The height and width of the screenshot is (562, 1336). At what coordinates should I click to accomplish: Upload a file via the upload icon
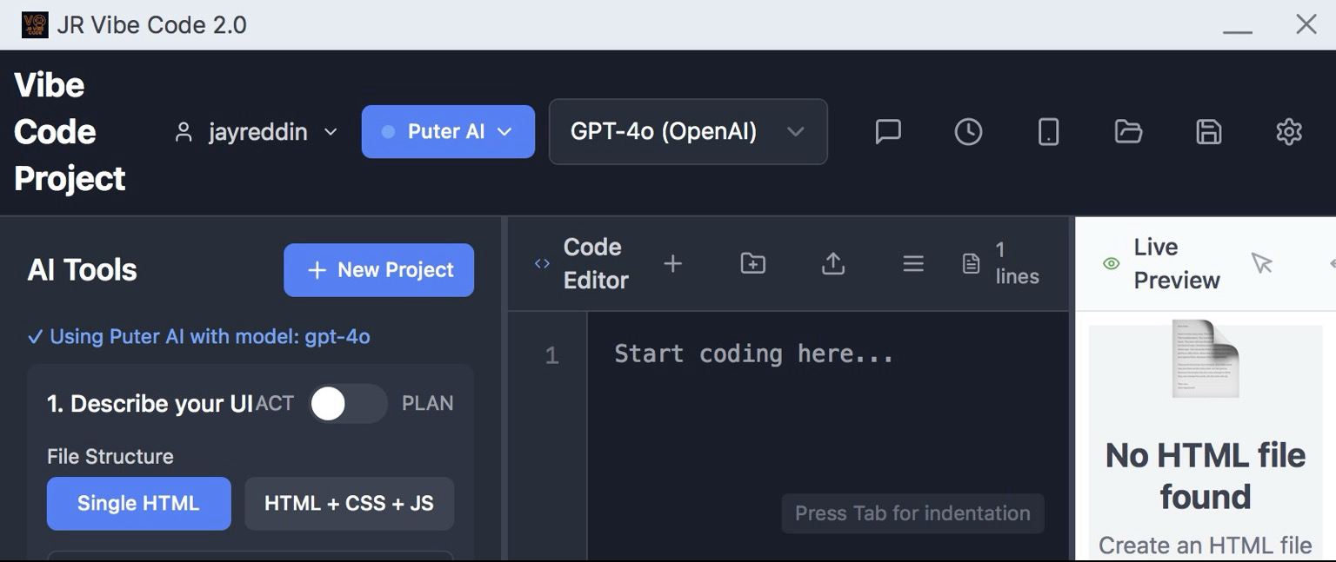coord(833,263)
